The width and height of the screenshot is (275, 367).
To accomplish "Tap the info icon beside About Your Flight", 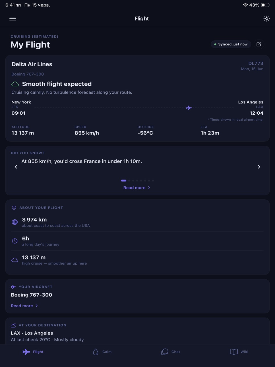I will [14, 208].
